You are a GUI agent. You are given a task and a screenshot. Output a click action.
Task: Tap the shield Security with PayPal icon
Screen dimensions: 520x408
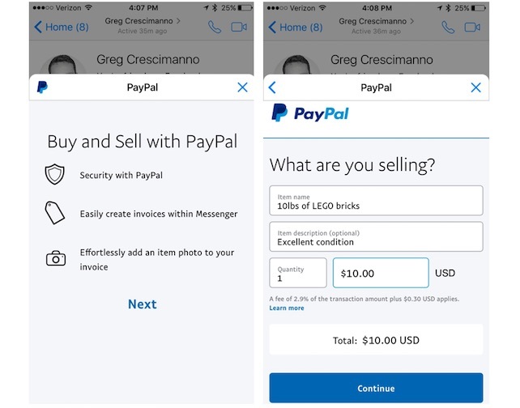tap(54, 175)
